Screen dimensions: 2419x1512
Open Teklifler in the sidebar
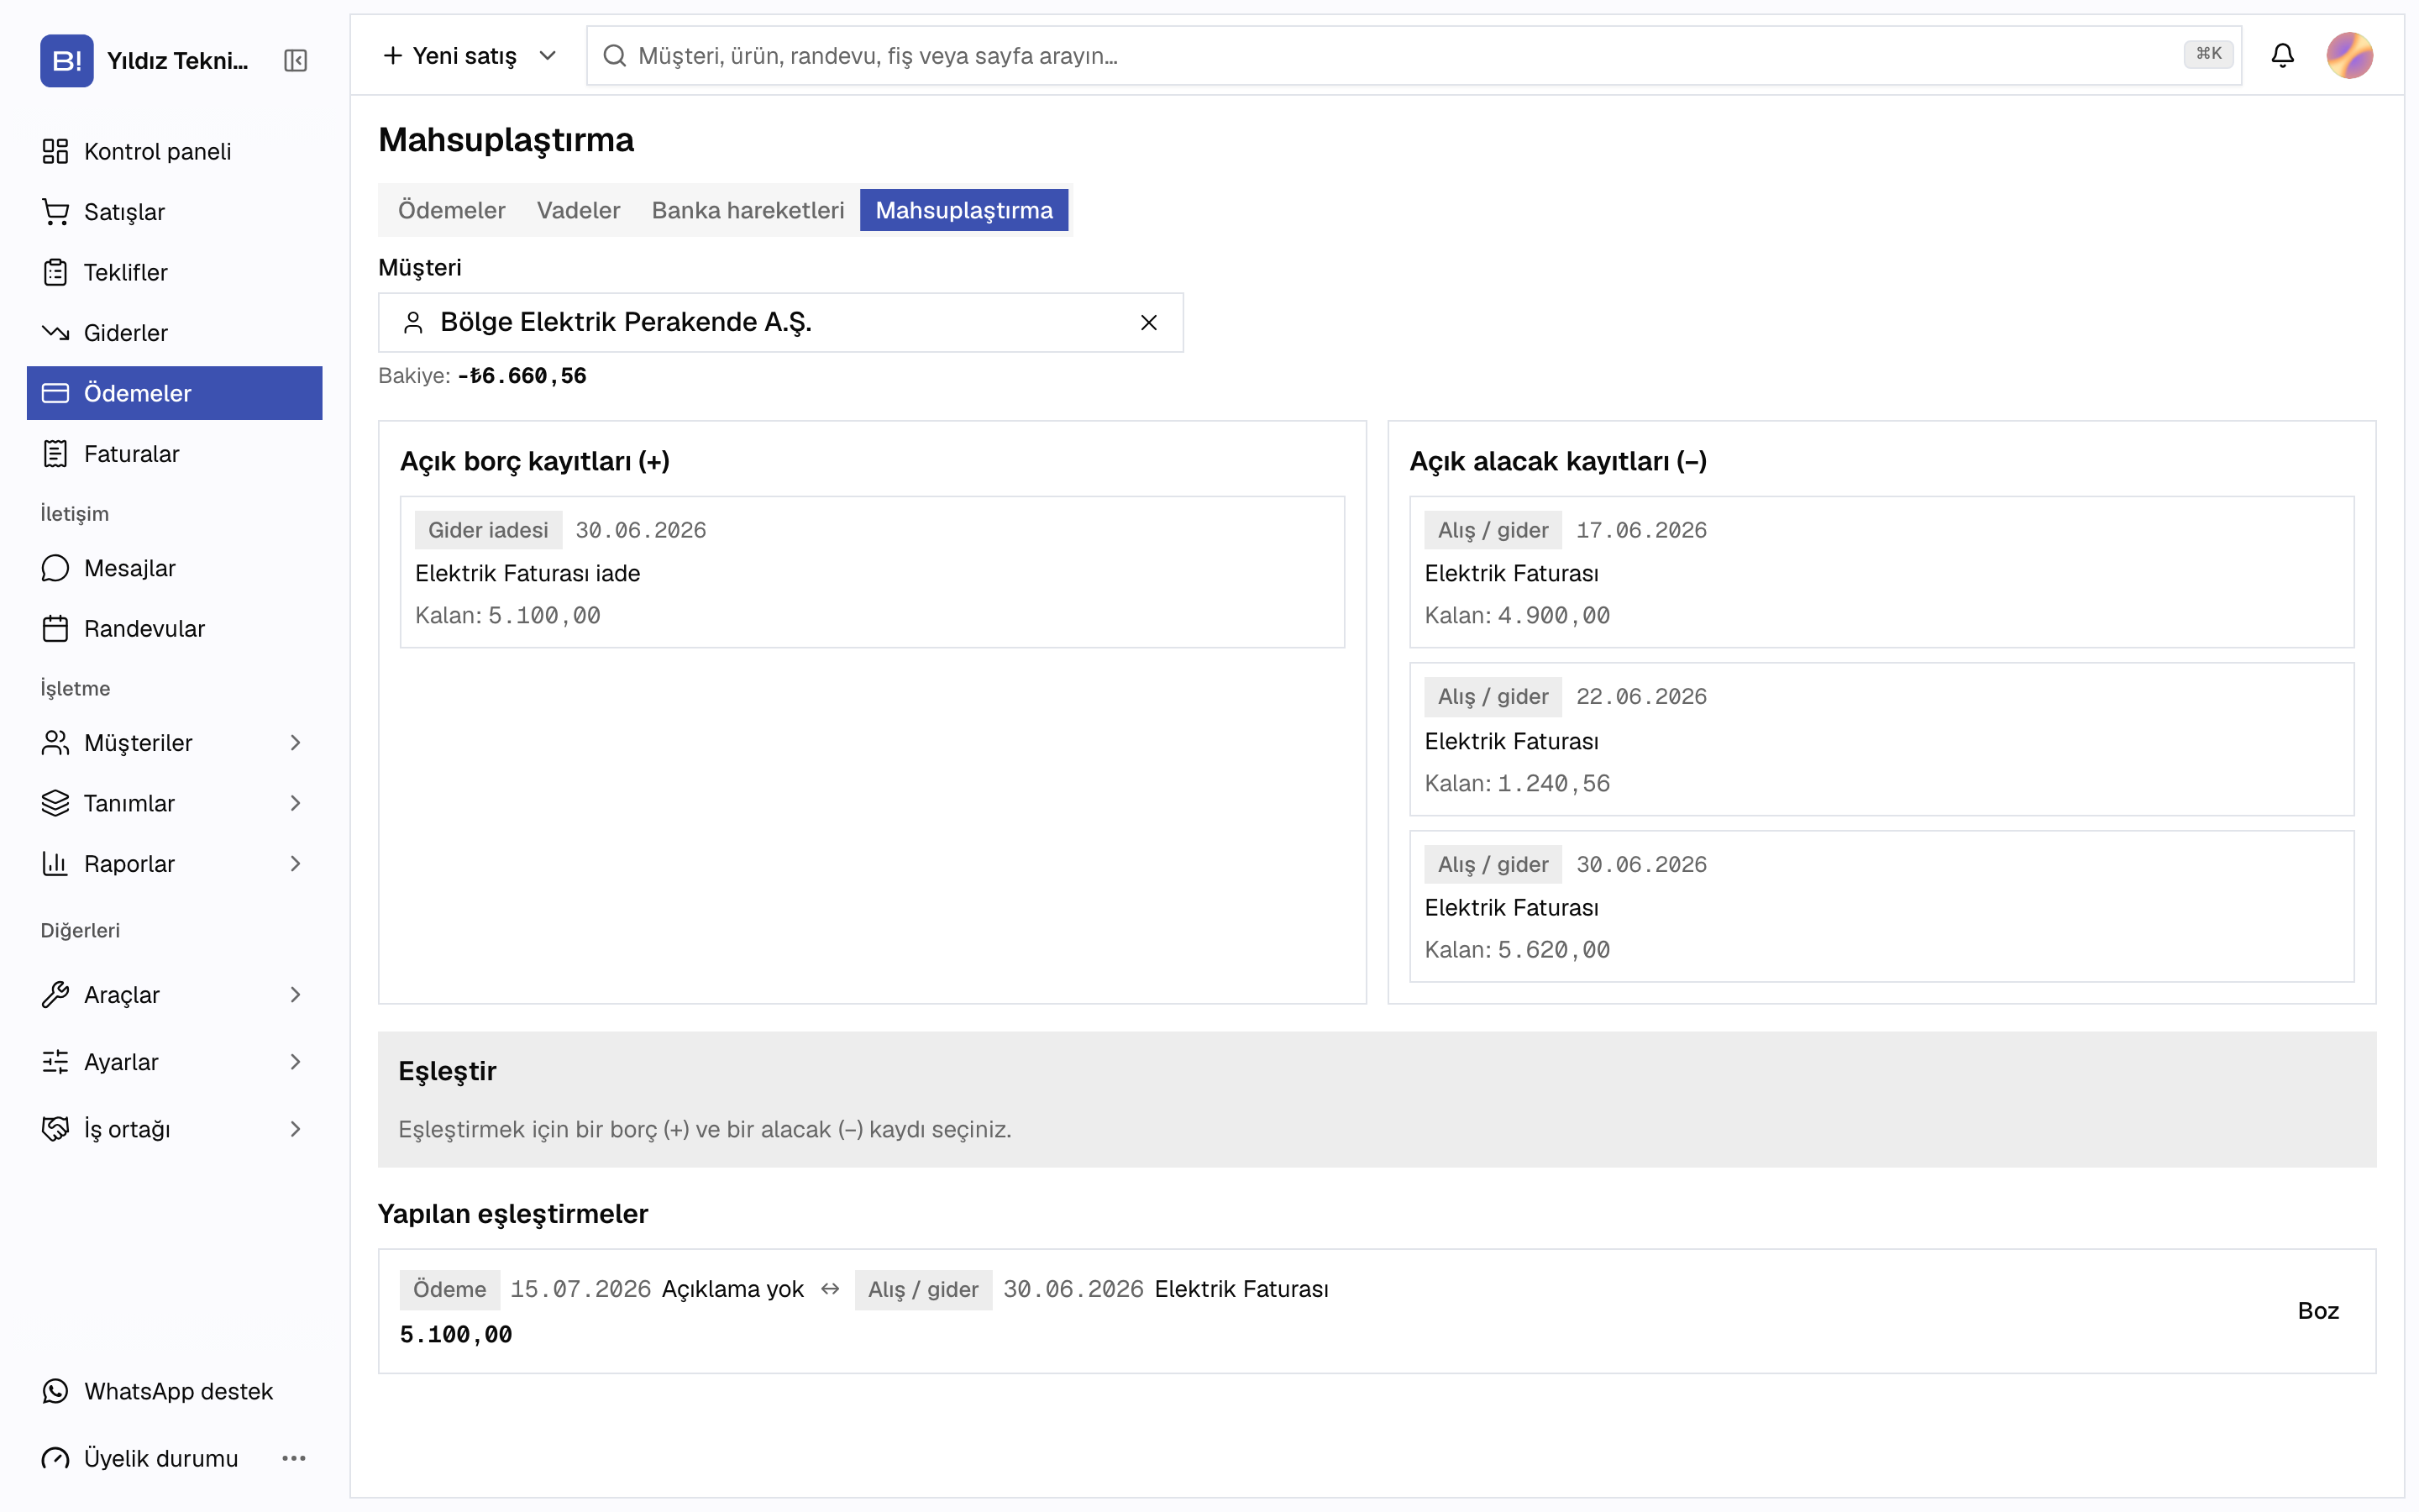pos(175,272)
